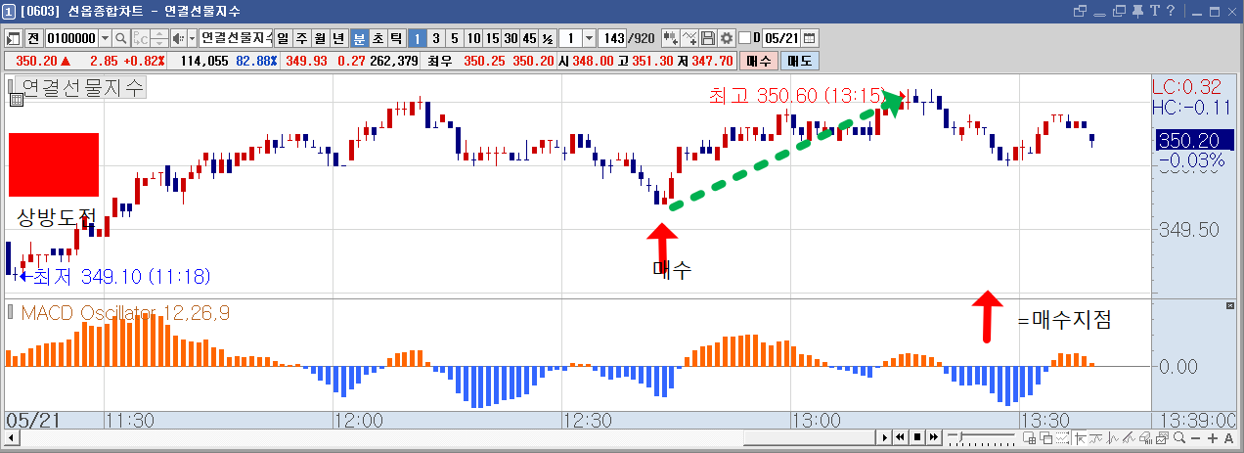
Task: Click MACD Oscillator 12,26,9 indicator label
Action: (x=126, y=313)
